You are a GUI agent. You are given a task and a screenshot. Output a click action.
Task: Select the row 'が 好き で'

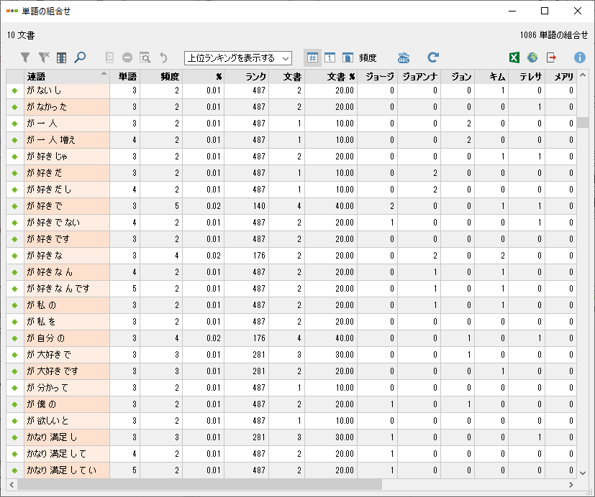65,206
